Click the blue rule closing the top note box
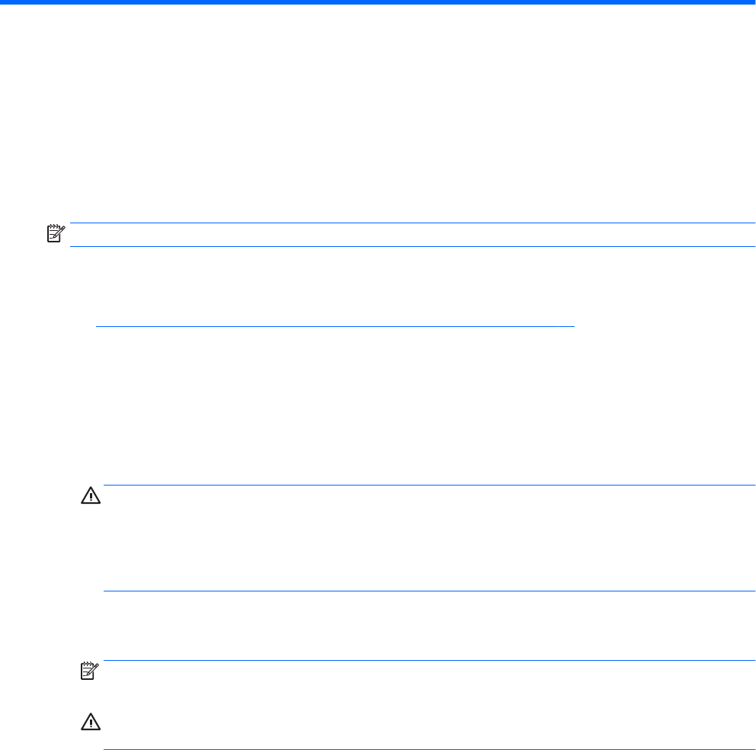The height and width of the screenshot is (750, 756). 412,246
